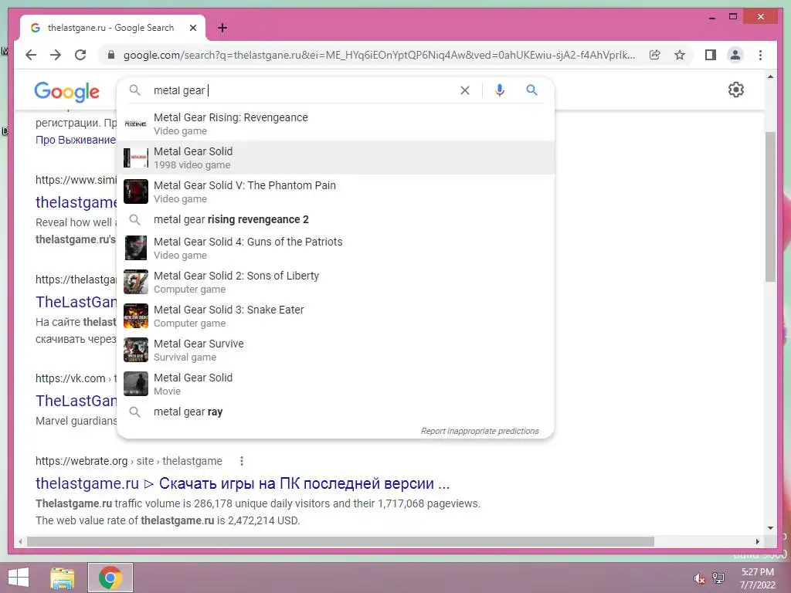Choose suggestion Metal Gear Solid V: The Phantom Pain
The height and width of the screenshot is (593, 791).
click(335, 191)
